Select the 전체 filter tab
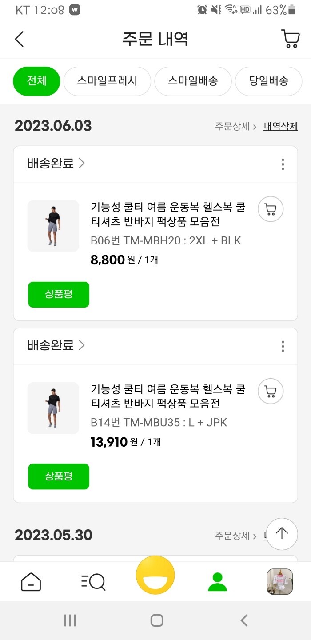 [x=36, y=81]
